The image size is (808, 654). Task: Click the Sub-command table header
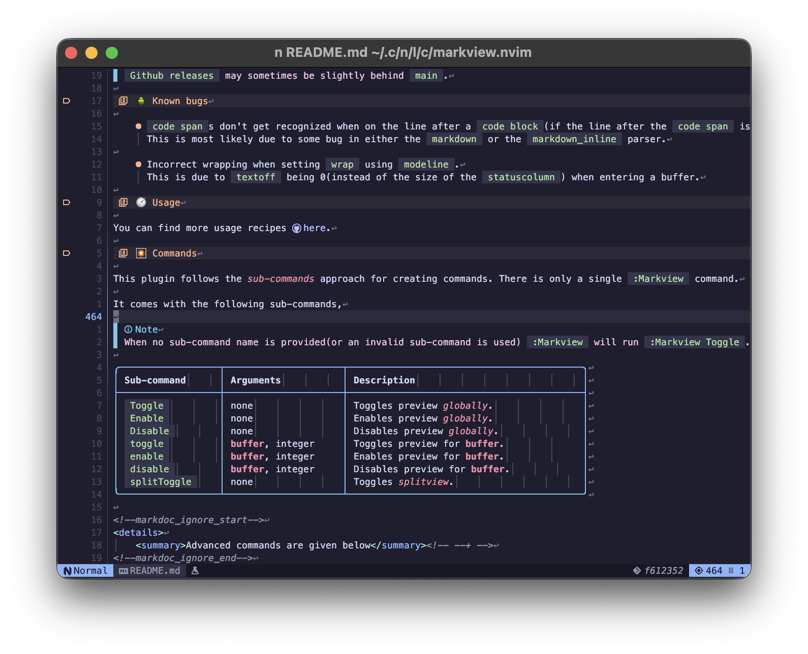(155, 380)
